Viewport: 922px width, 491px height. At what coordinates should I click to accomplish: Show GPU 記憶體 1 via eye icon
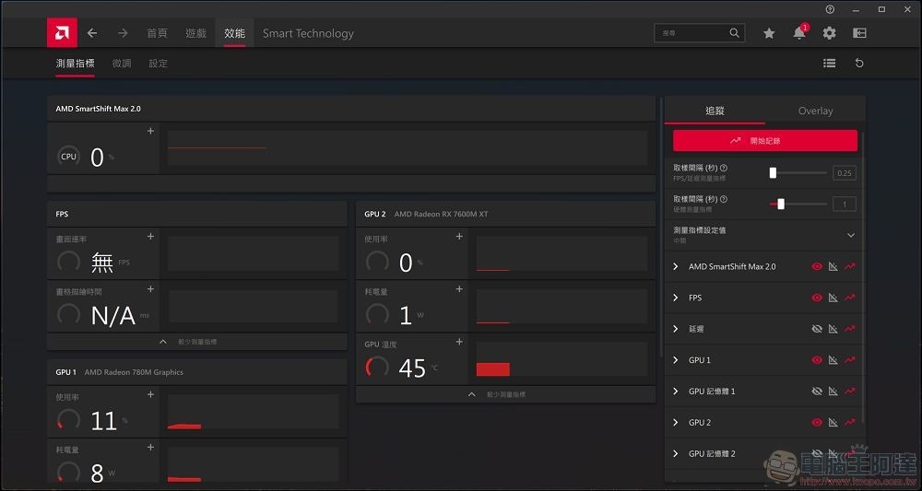click(817, 392)
